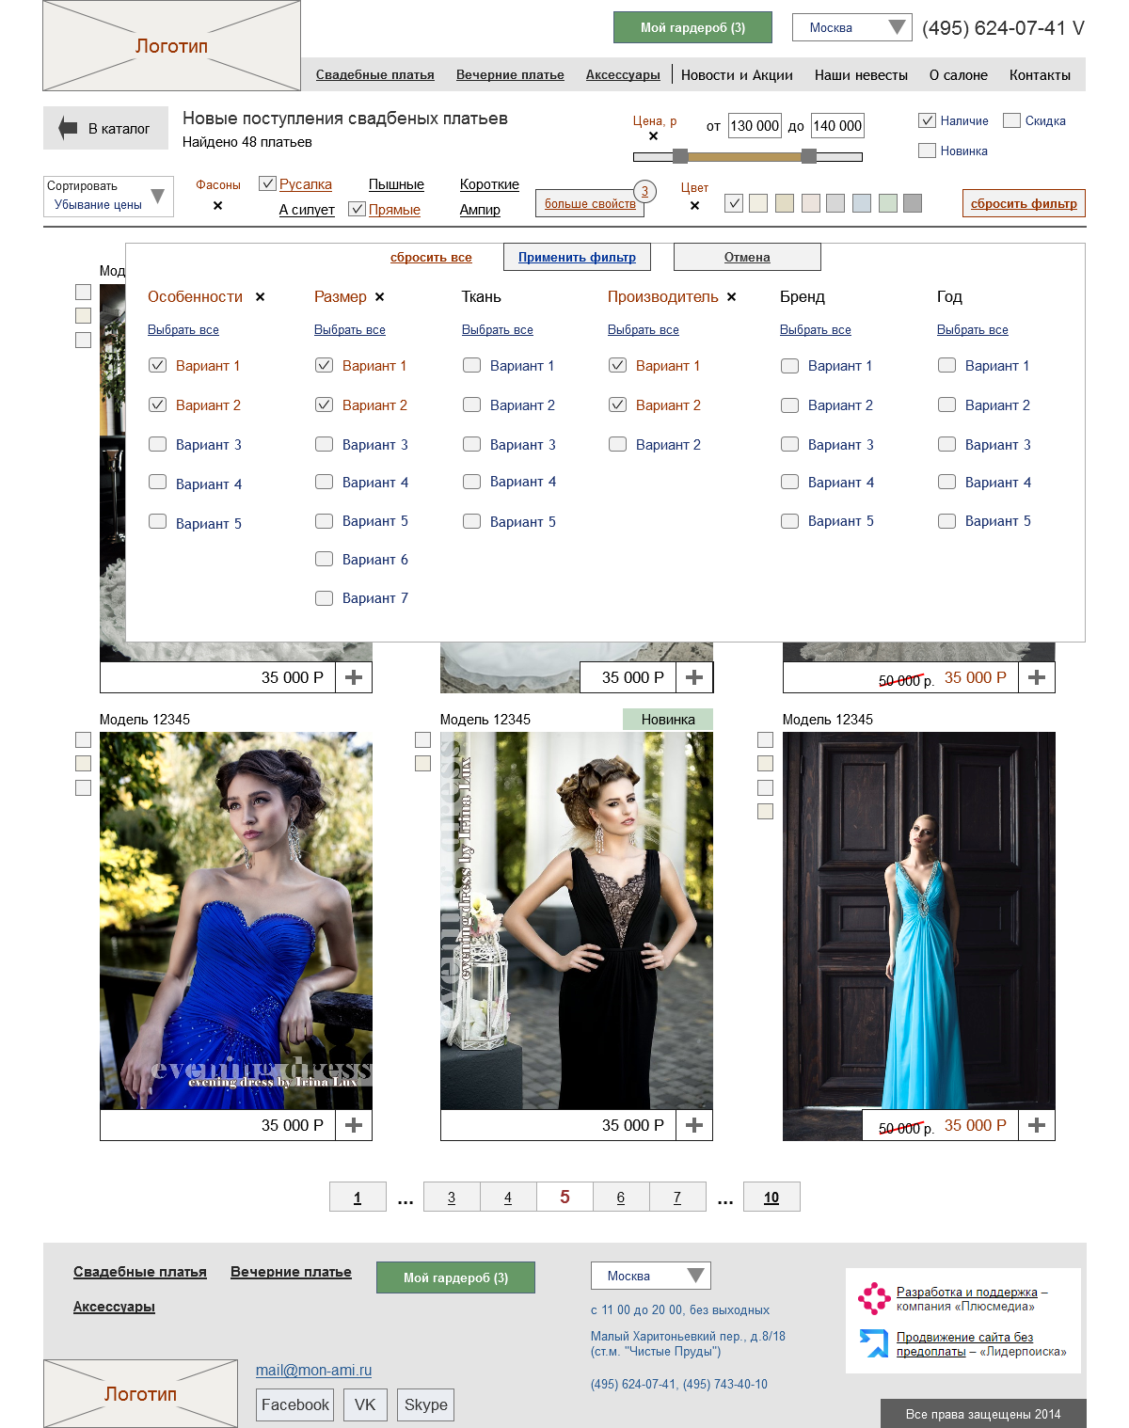Viewport: 1129px width, 1428px height.
Task: Click the minimum price field 130 000
Action: 755,126
